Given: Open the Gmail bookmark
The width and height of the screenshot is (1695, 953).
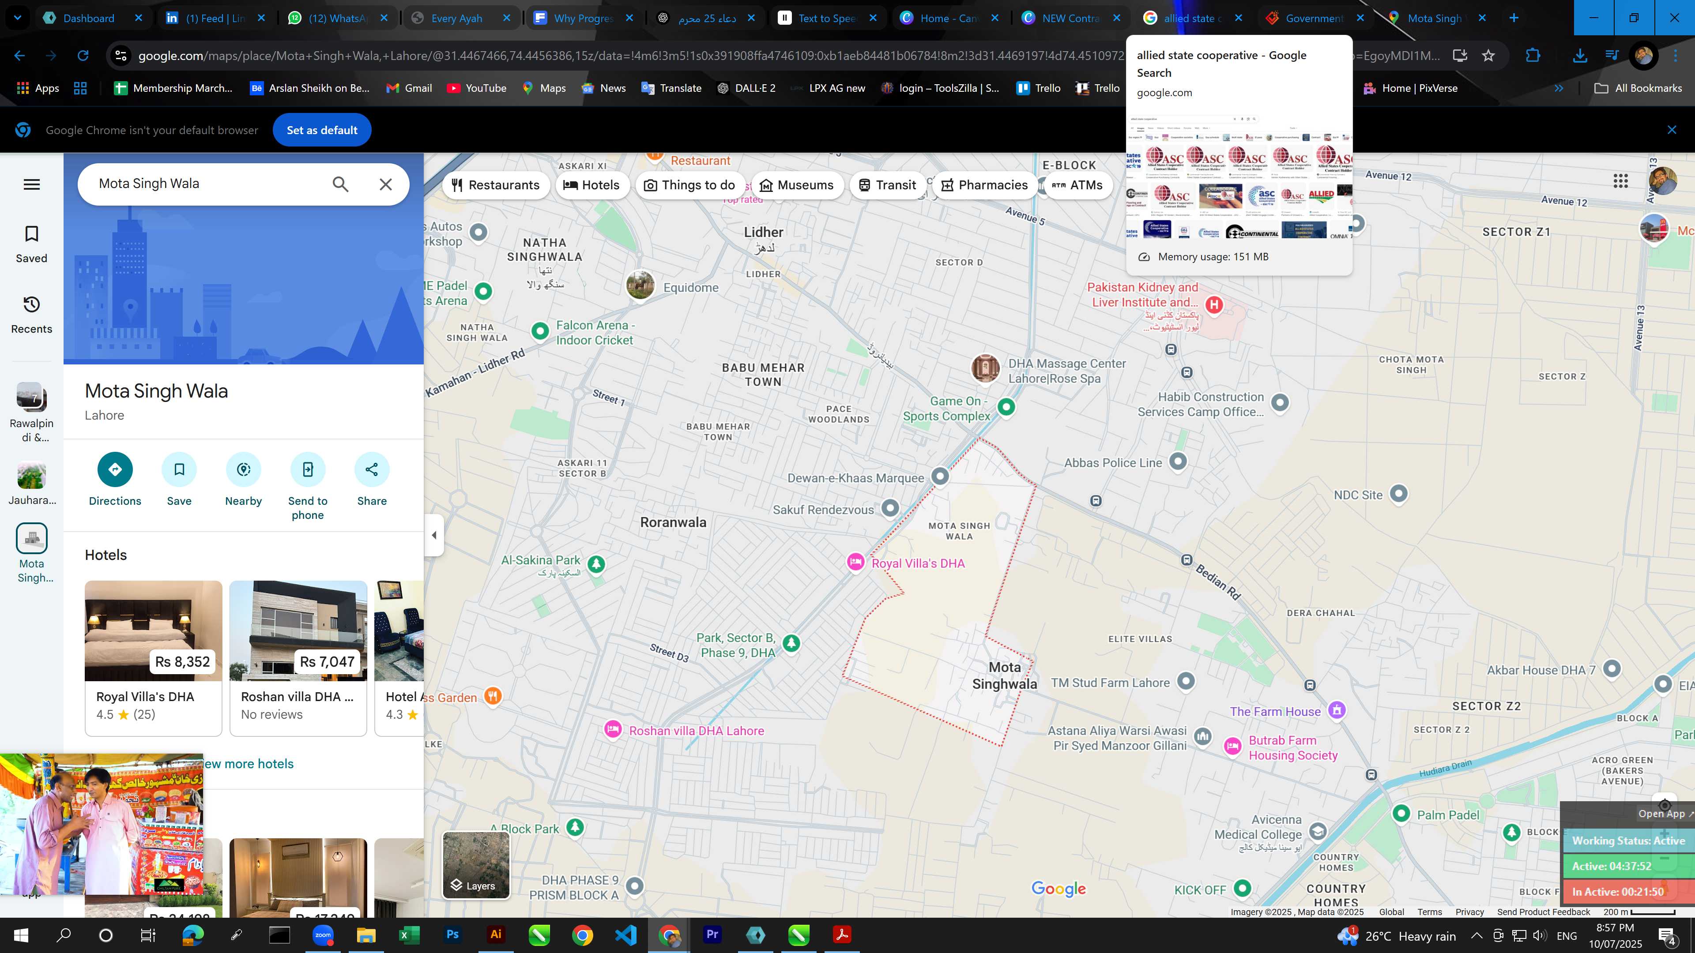Looking at the screenshot, I should click(409, 88).
